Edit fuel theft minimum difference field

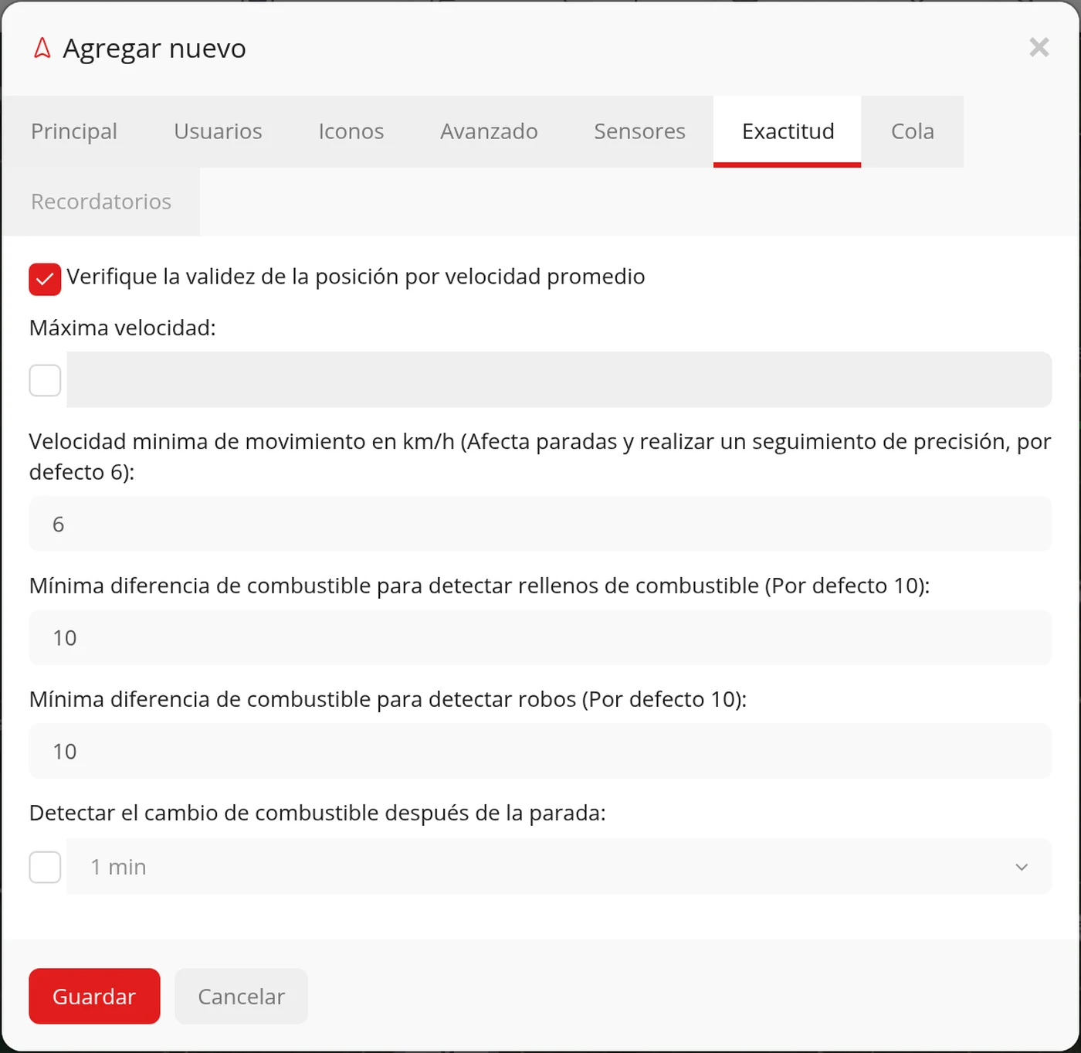(x=540, y=751)
